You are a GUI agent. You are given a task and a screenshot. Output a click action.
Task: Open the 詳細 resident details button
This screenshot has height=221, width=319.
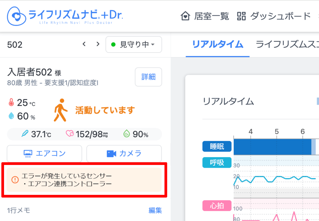pyautogui.click(x=148, y=77)
